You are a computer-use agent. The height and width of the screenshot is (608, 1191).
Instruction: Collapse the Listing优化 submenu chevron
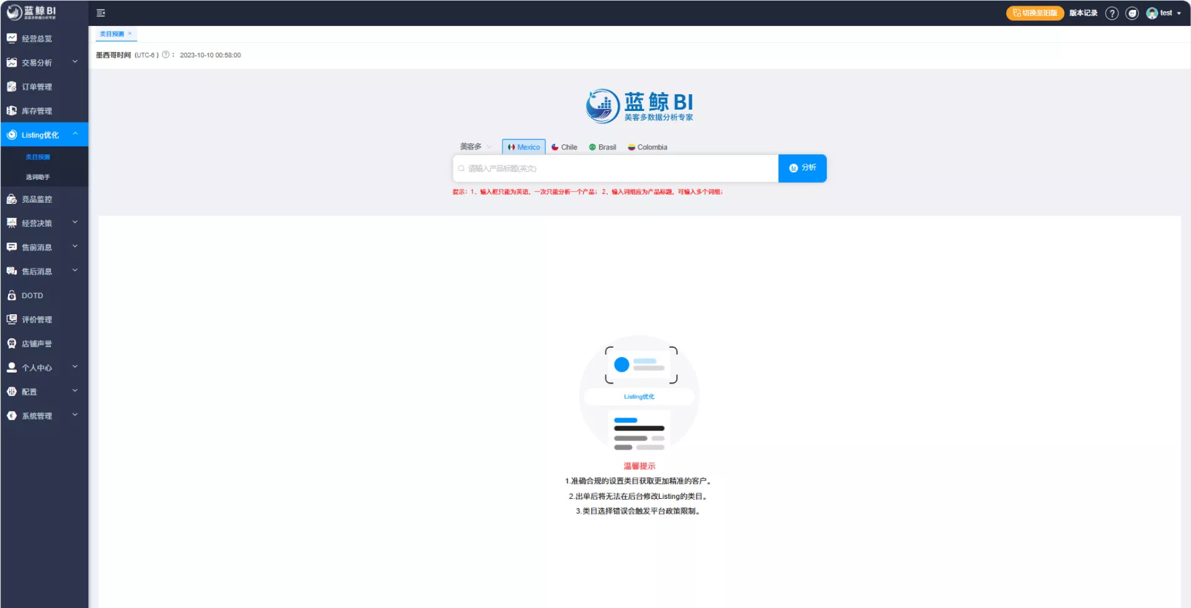pos(75,134)
